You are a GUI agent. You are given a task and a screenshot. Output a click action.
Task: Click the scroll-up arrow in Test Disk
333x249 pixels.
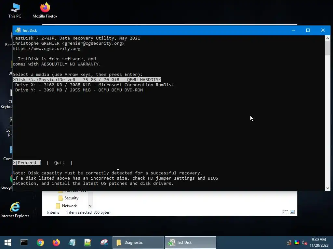pyautogui.click(x=327, y=38)
